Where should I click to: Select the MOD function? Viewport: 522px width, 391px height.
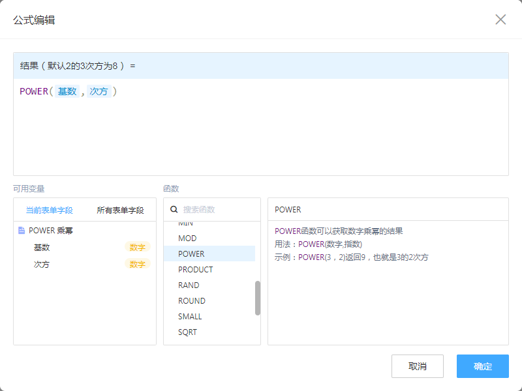tap(187, 239)
